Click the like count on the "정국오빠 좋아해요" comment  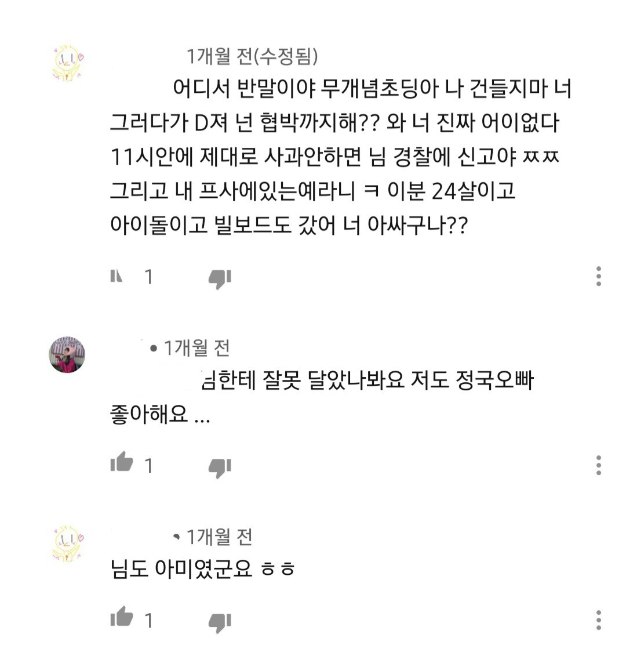click(x=149, y=465)
